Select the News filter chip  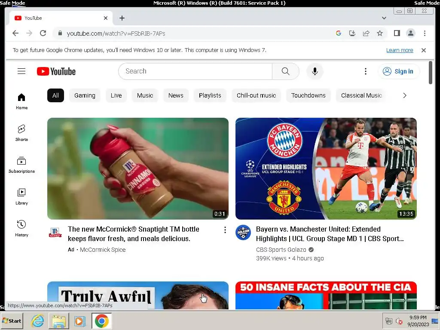176,95
